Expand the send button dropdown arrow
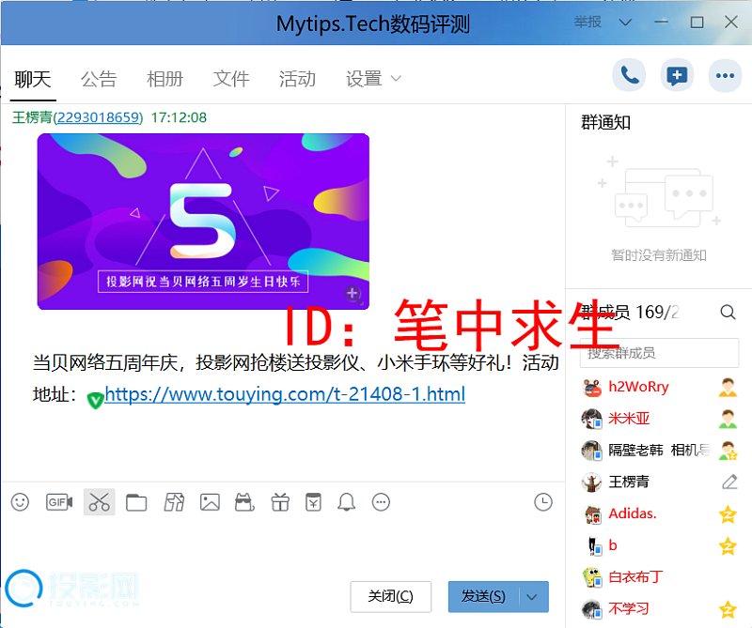752x628 pixels. [x=533, y=597]
